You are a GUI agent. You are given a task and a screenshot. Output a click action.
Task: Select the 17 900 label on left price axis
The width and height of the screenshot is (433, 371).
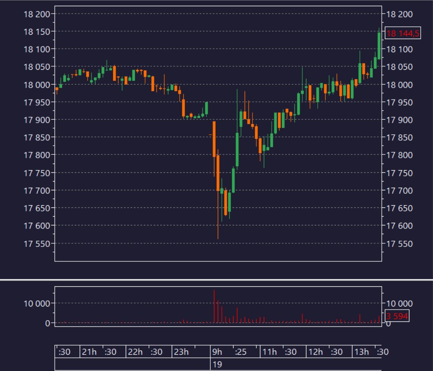pos(37,120)
